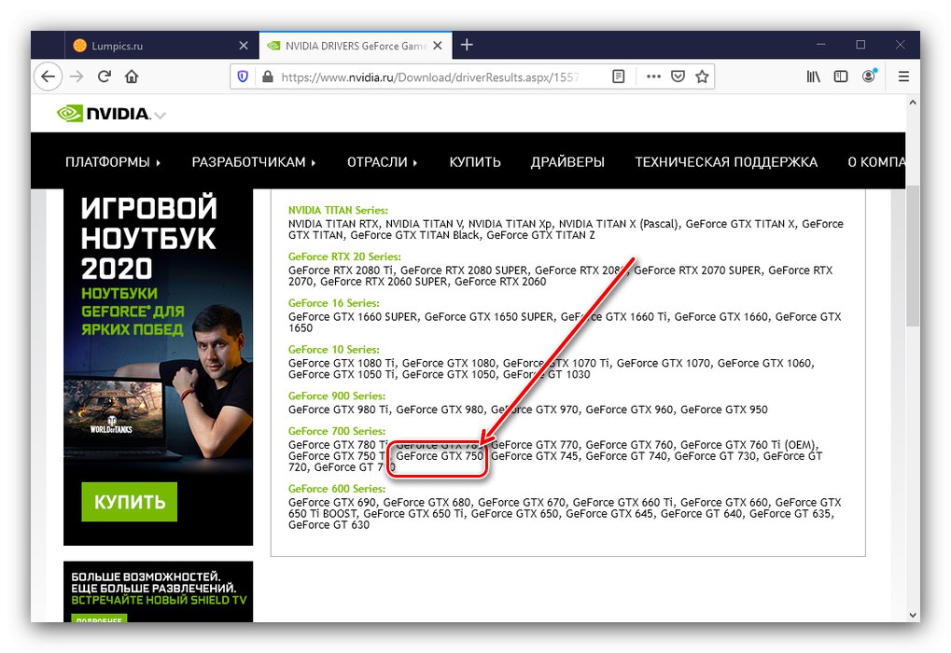
Task: Click GeForce GTX 750 in the list
Action: 440,456
